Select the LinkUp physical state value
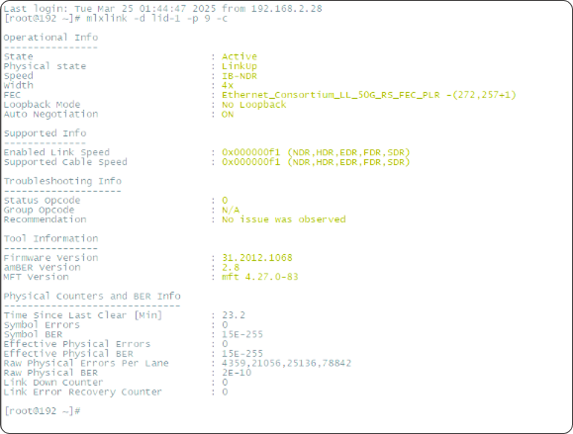573x434 pixels. (239, 66)
